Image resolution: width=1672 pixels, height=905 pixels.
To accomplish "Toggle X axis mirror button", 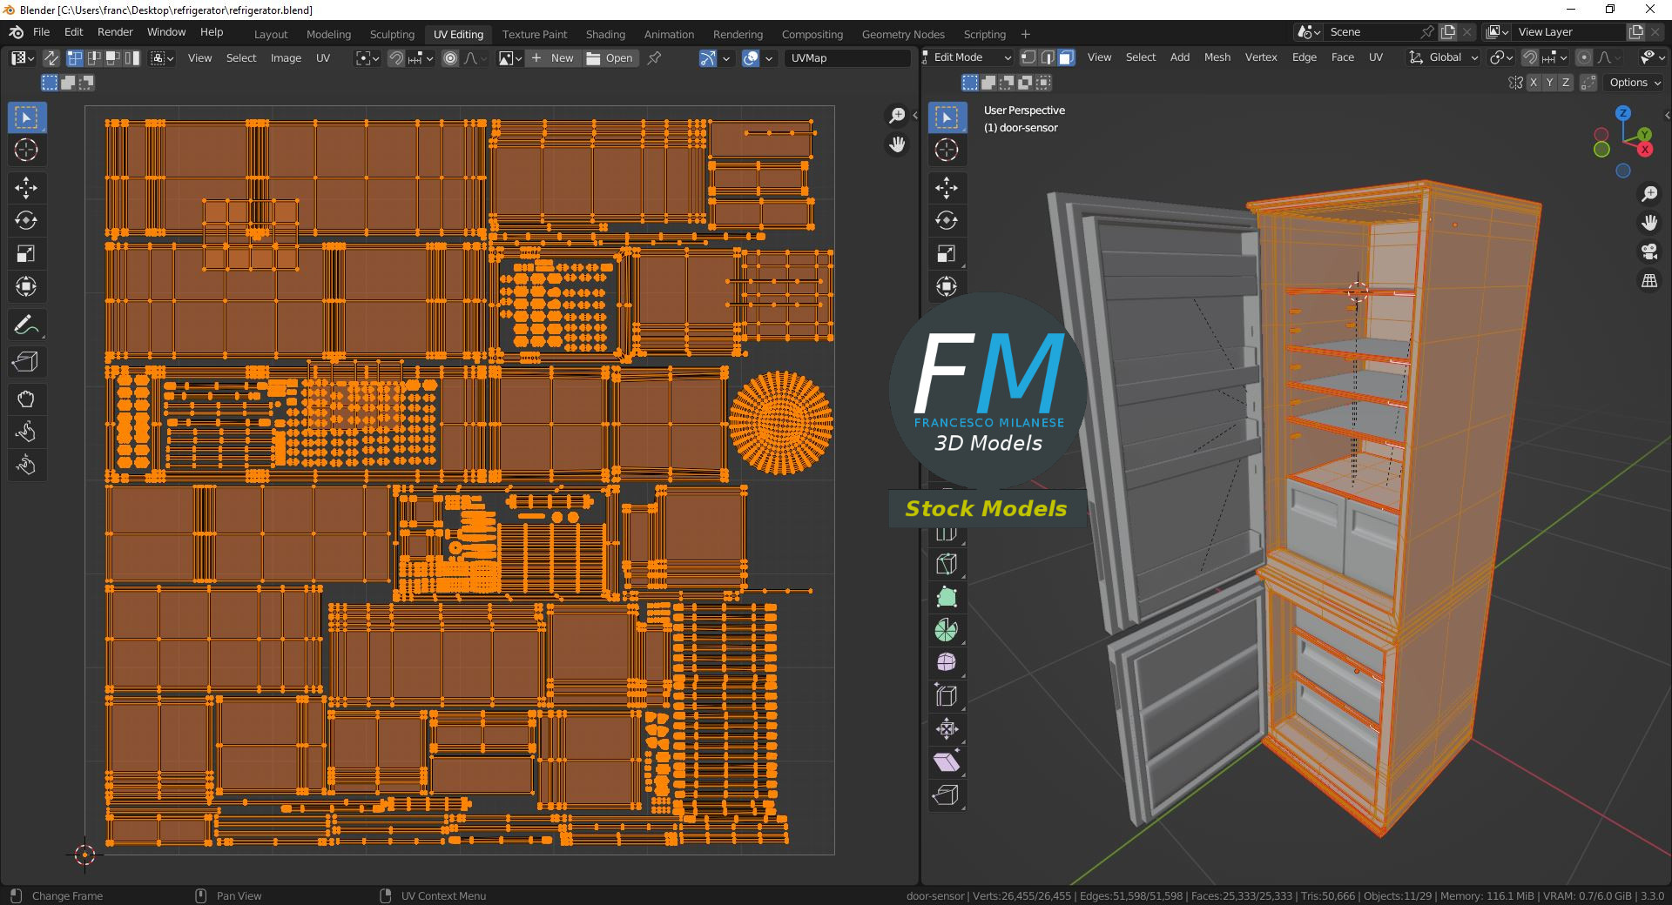I will [x=1534, y=83].
